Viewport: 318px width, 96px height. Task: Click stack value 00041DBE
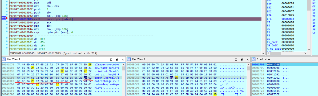[273, 65]
